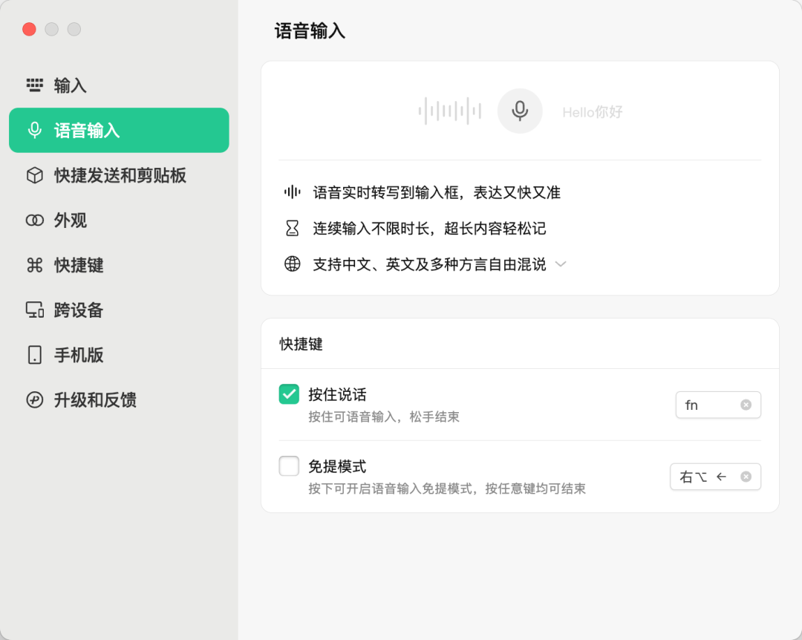The height and width of the screenshot is (640, 802).
Task: Enable 免提模式 checkbox
Action: point(289,466)
